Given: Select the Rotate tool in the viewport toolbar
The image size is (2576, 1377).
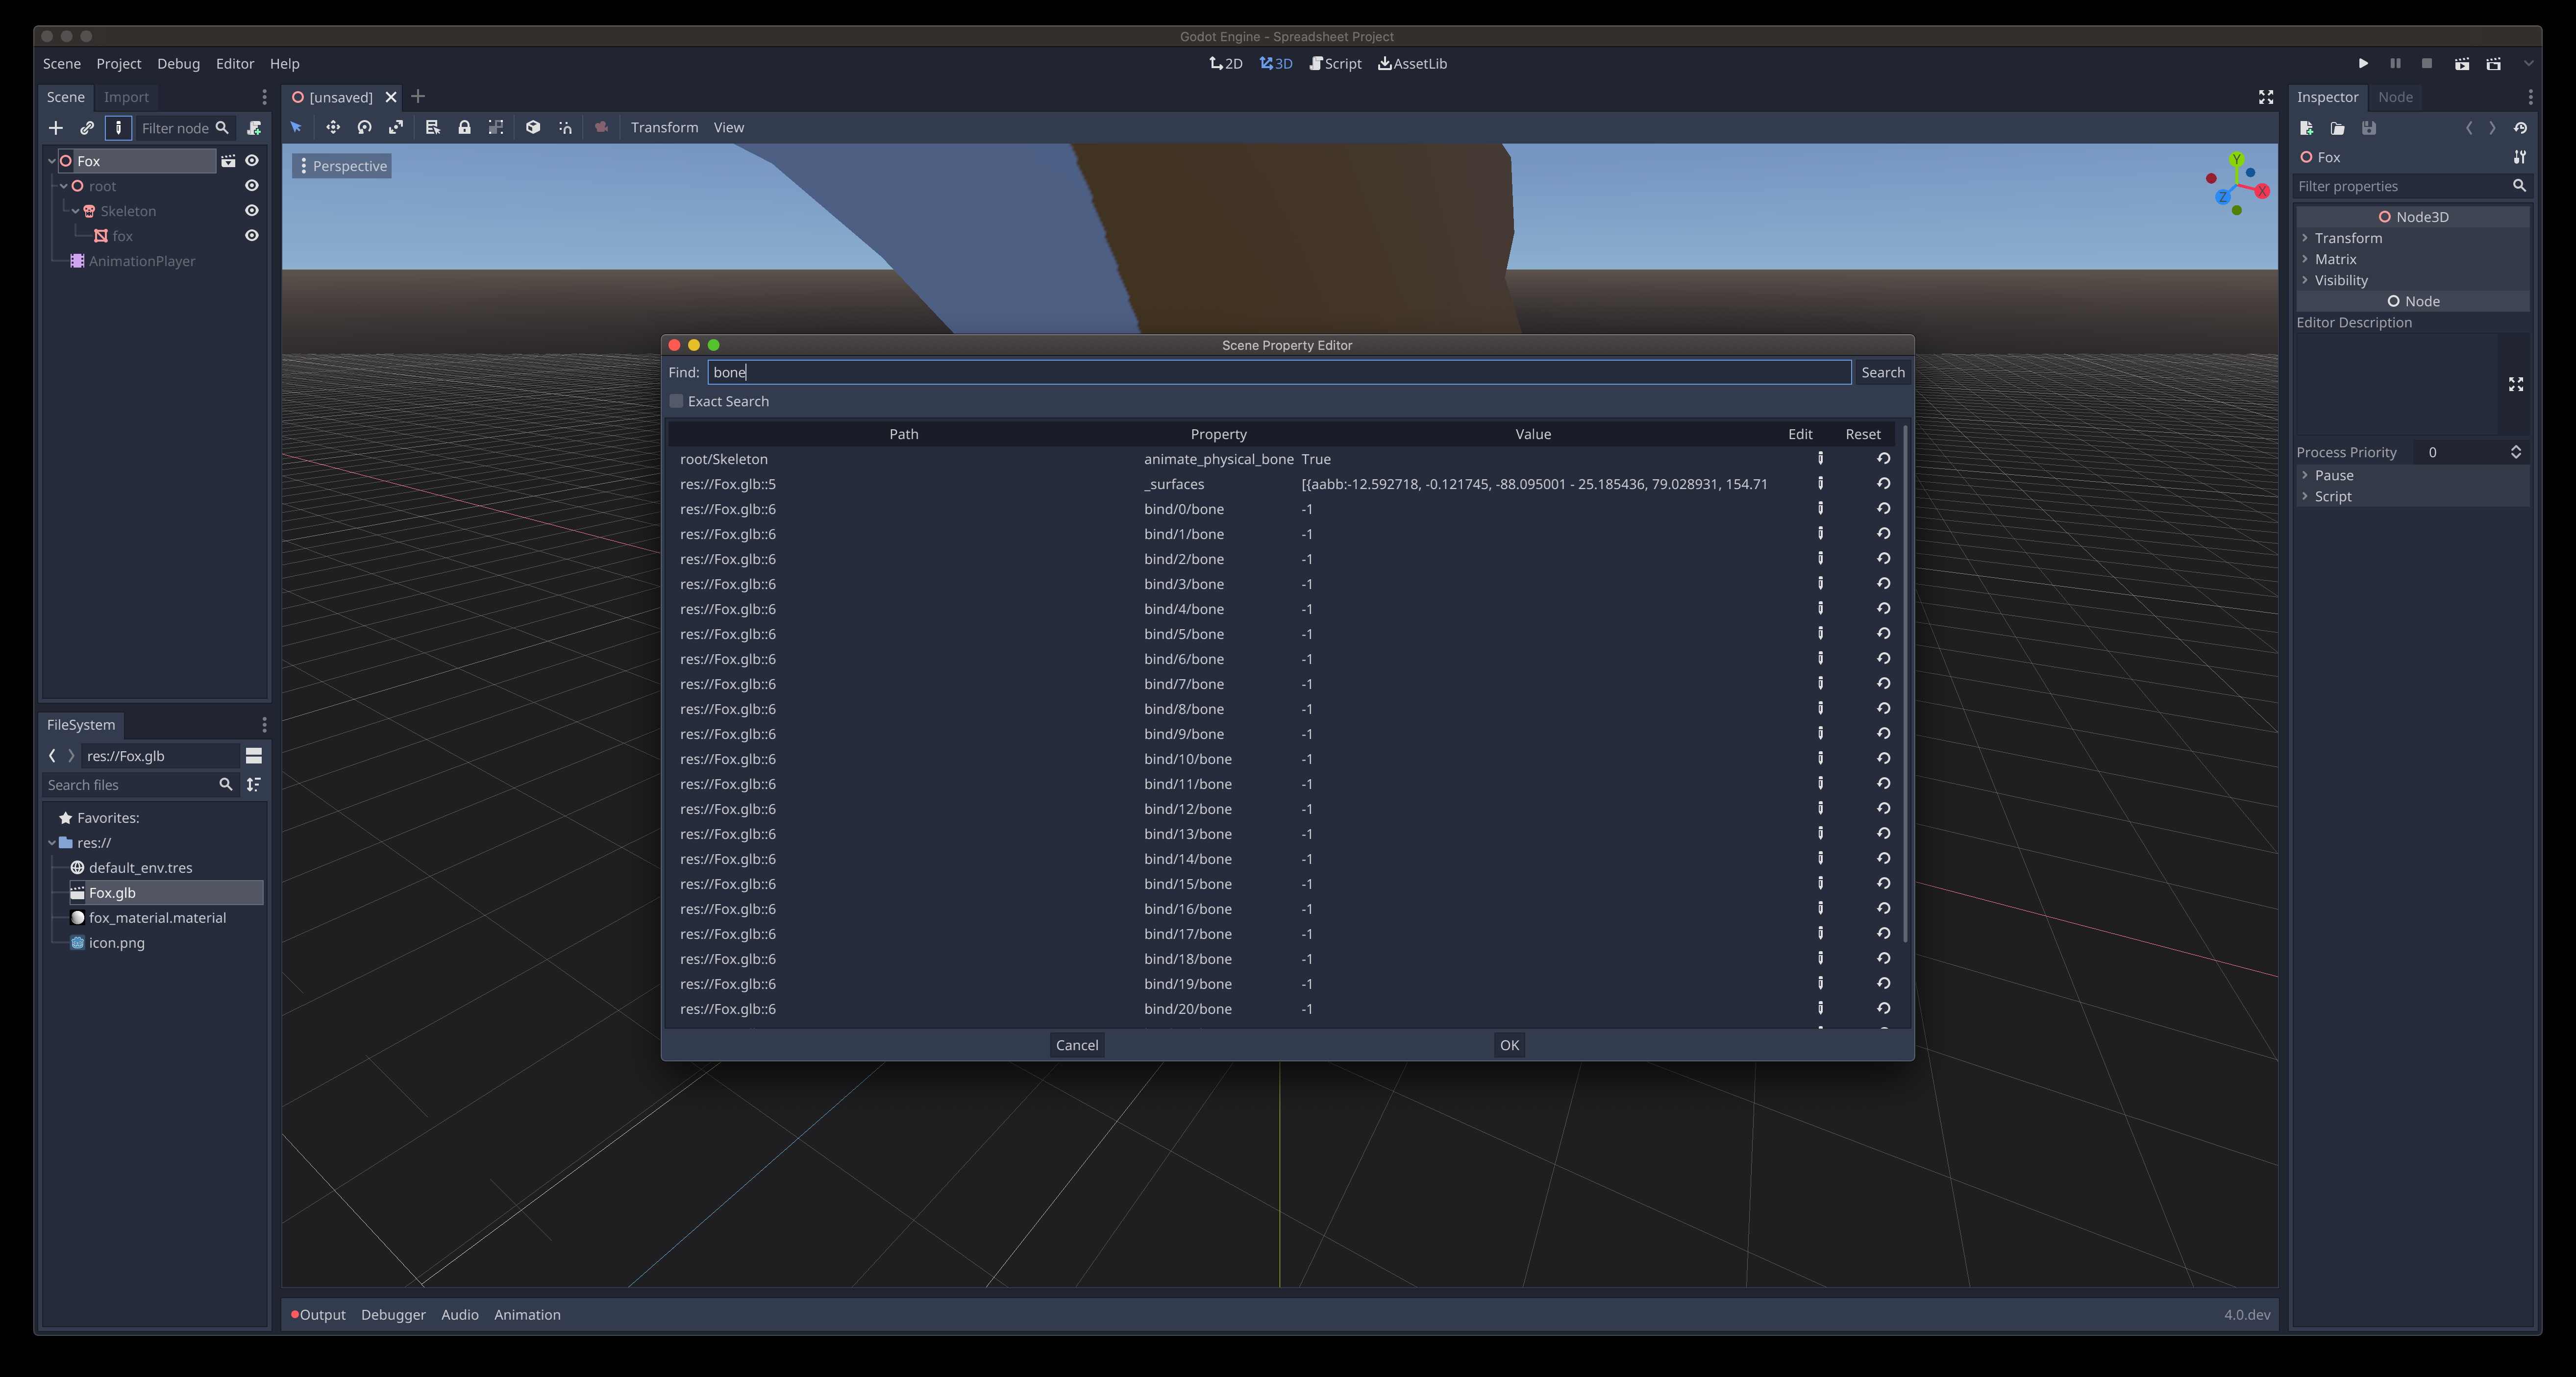Looking at the screenshot, I should [365, 127].
